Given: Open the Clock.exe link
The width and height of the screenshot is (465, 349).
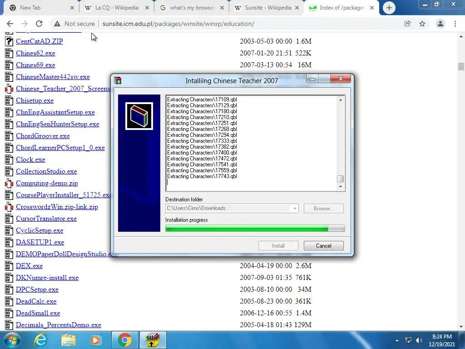Looking at the screenshot, I should (x=30, y=160).
